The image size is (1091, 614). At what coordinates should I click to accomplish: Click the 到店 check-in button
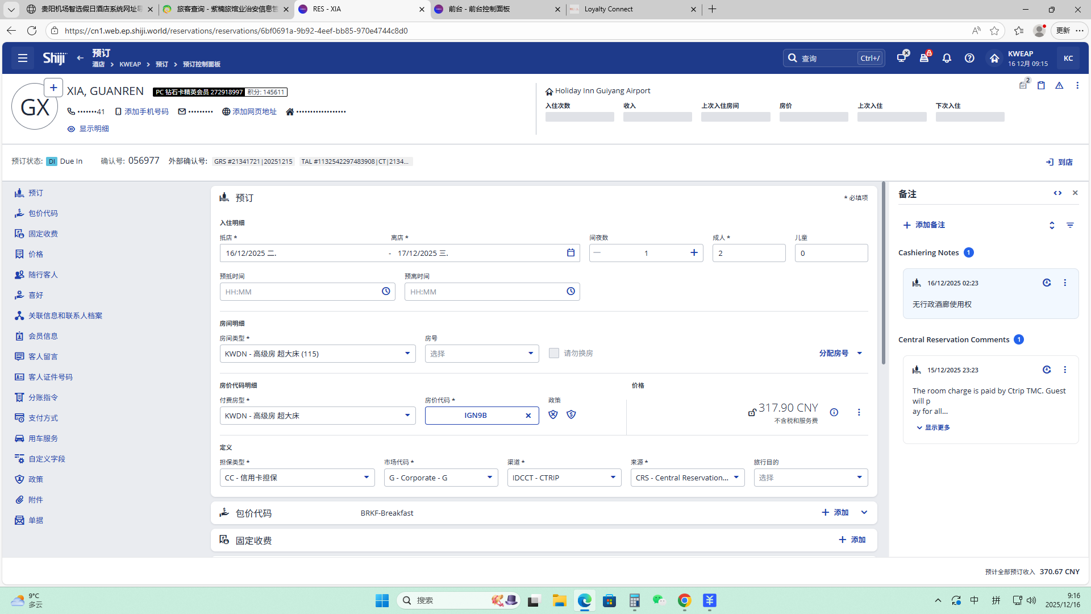click(1059, 162)
